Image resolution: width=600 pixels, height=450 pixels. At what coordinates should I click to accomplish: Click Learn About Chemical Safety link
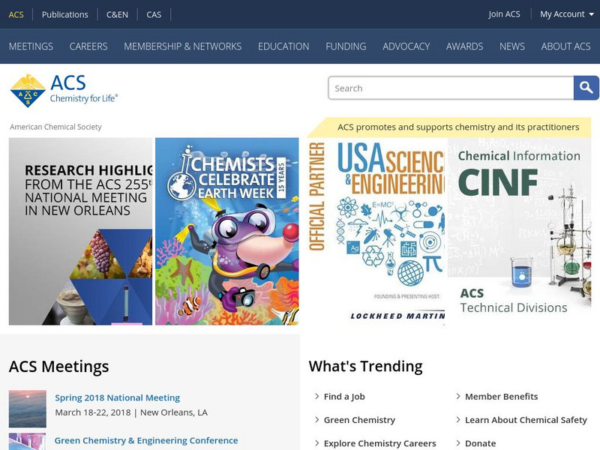click(526, 420)
